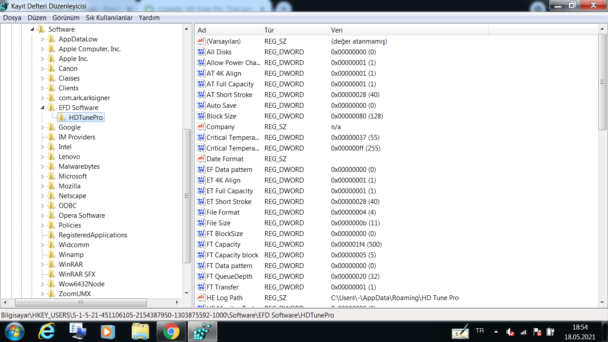
Task: Open the Görünüm menu
Action: [x=66, y=18]
